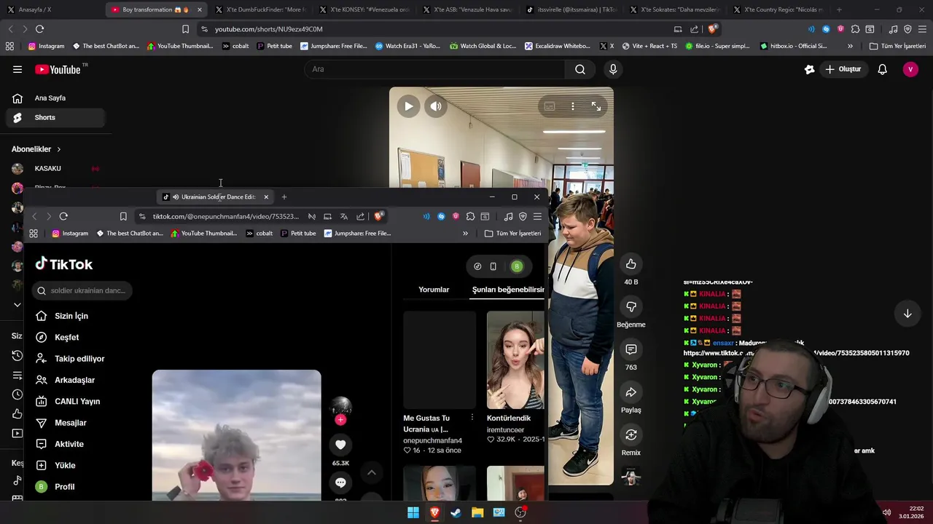Screen dimensions: 933x524
Task: Close the Ukrainian Soldier Dance Edit tab
Action: pos(266,197)
